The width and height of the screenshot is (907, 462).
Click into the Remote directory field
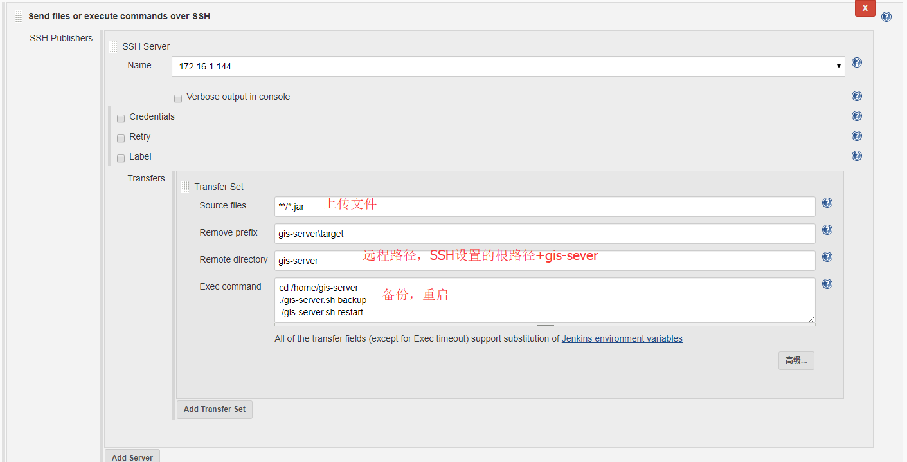[544, 261]
